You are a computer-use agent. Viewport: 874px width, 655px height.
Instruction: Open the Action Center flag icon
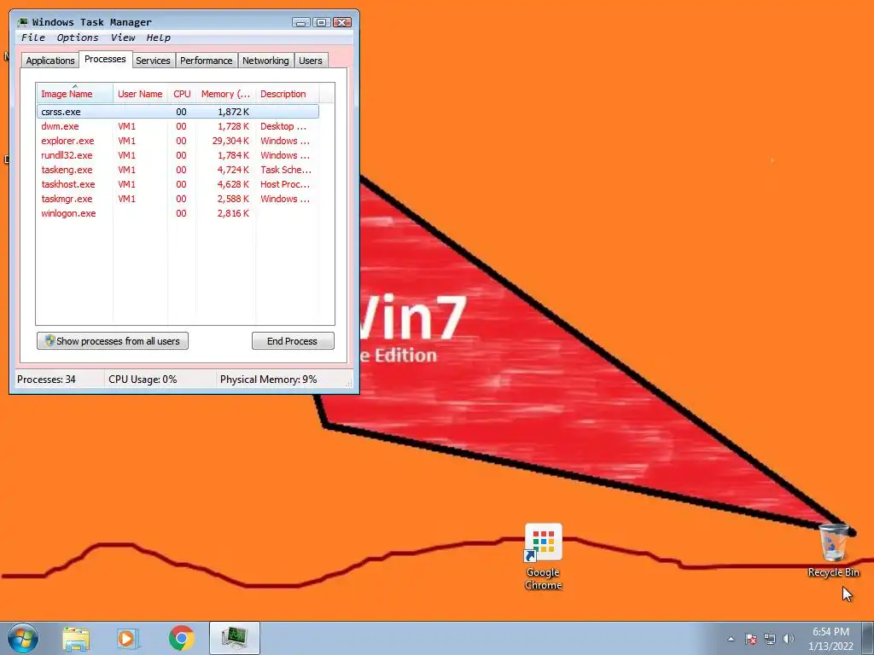pos(751,639)
